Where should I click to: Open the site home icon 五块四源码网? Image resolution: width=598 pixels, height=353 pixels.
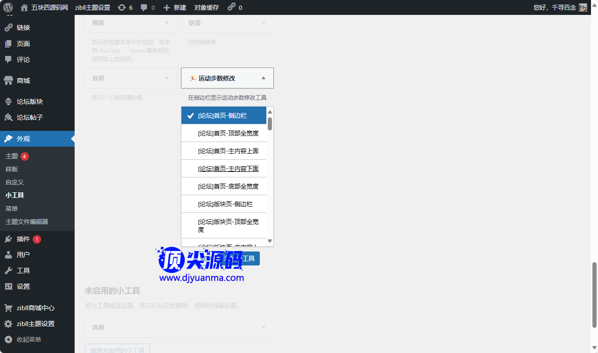click(x=24, y=7)
